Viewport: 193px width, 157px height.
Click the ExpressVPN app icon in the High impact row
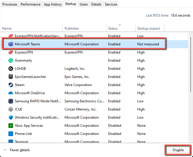coord(11,52)
